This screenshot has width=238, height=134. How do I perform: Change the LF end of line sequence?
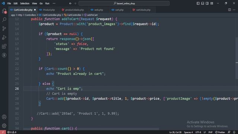[x=205, y=132]
